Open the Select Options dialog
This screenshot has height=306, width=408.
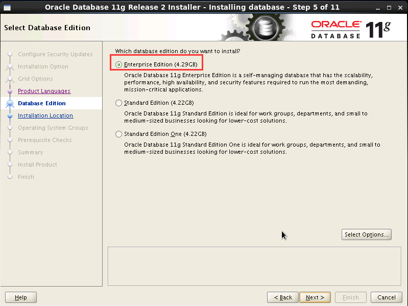pyautogui.click(x=366, y=234)
